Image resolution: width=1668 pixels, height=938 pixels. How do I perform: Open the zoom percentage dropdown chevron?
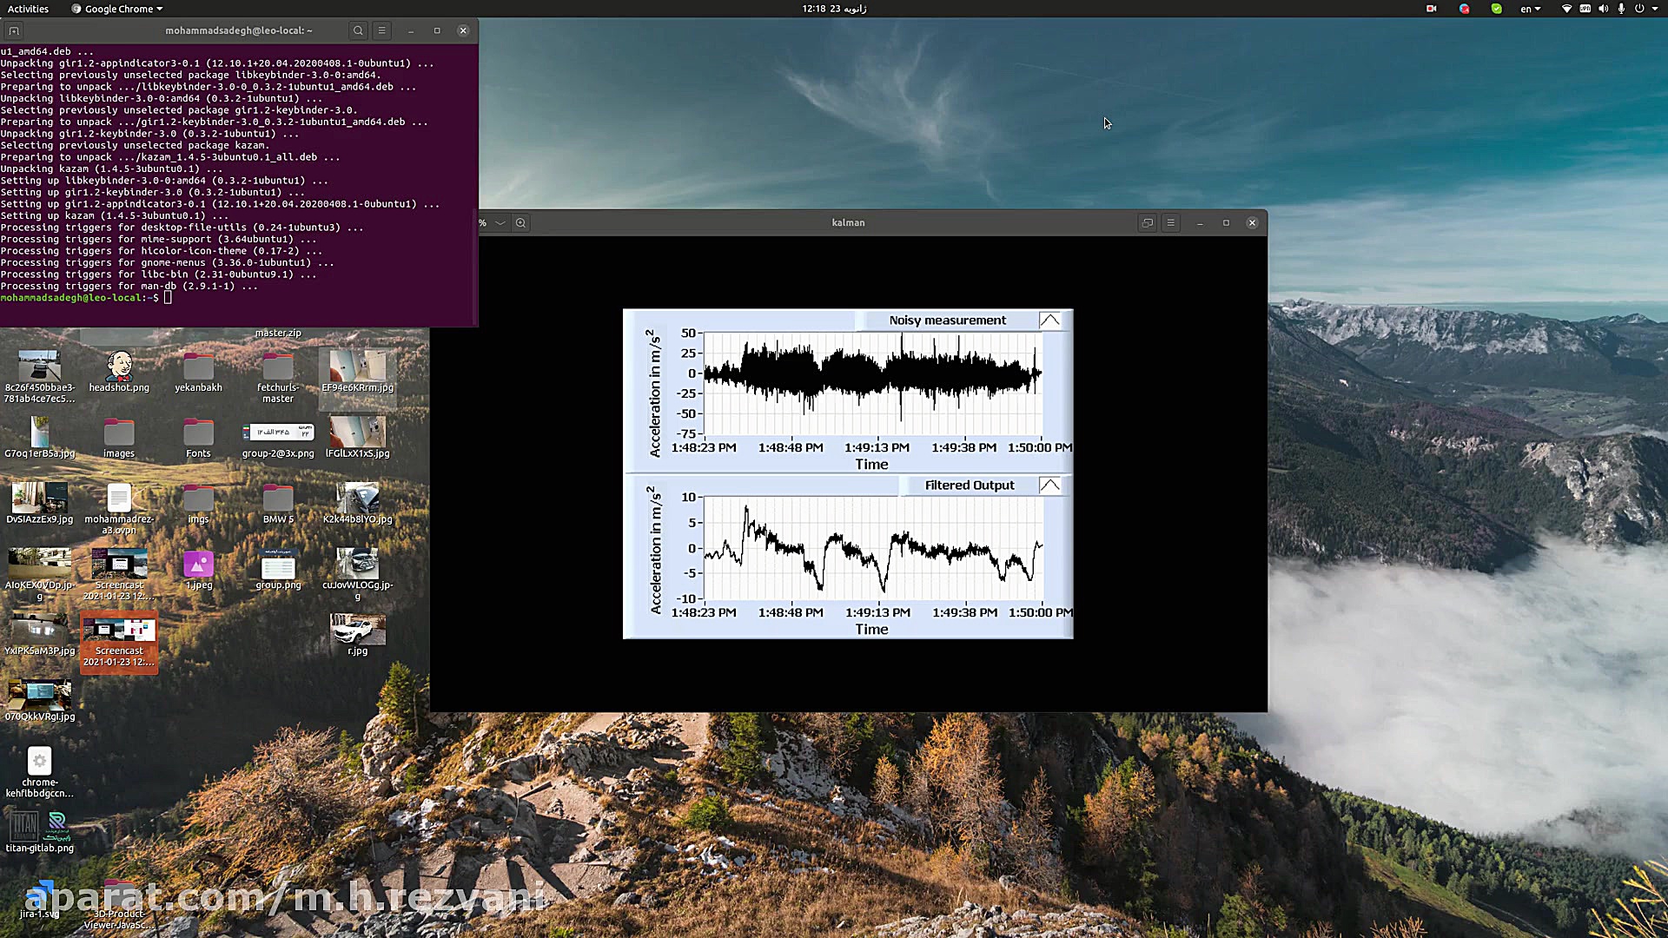click(500, 223)
